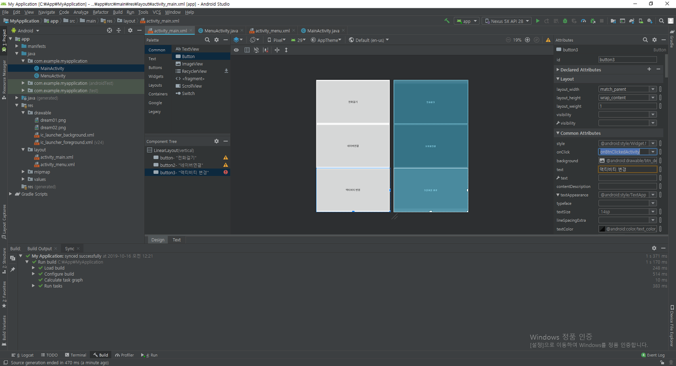The width and height of the screenshot is (676, 366).
Task: Open the VCS menu
Action: point(157,12)
